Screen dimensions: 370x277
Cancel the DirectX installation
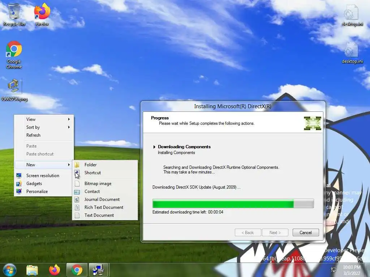306,233
